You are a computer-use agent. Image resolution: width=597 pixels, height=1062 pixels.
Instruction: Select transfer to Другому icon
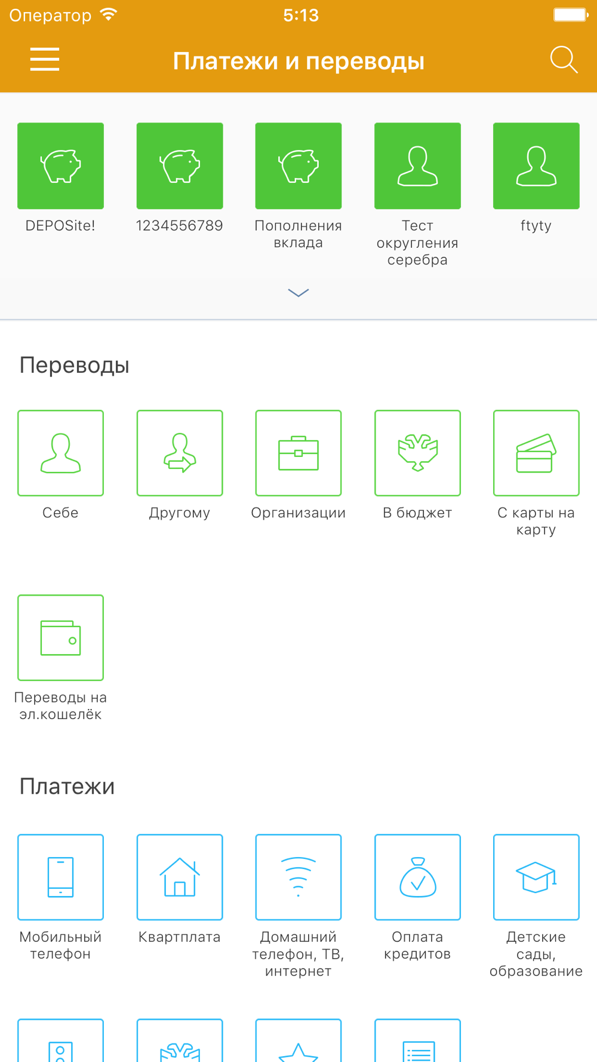[x=180, y=453]
